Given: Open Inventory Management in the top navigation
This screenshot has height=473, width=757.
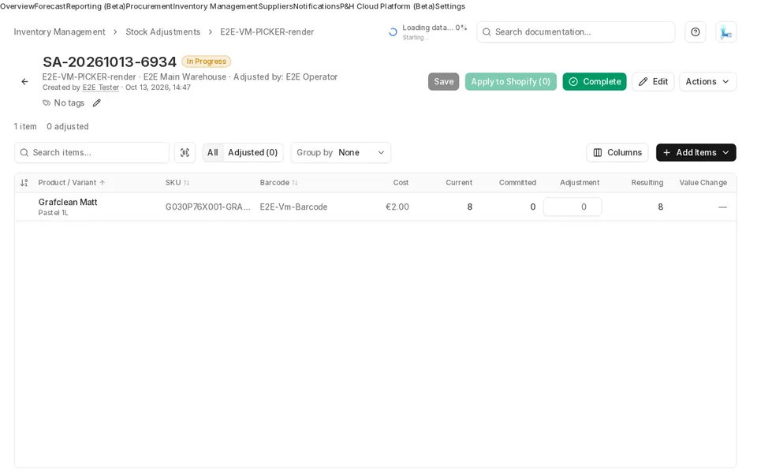Looking at the screenshot, I should point(215,6).
